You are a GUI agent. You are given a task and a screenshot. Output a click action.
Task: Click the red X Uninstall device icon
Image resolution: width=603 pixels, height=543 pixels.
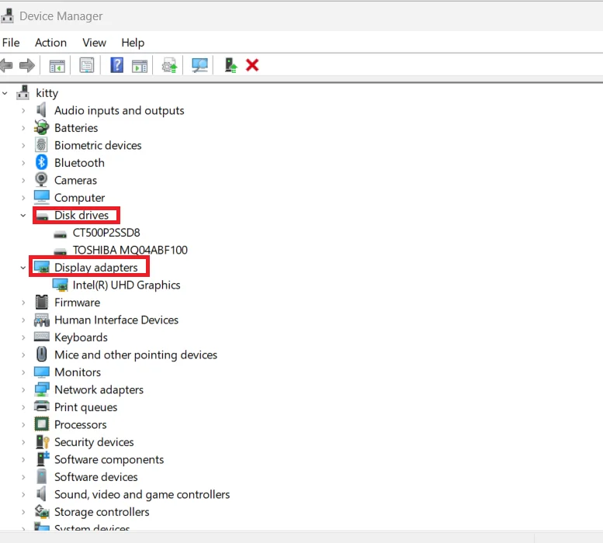click(x=252, y=65)
